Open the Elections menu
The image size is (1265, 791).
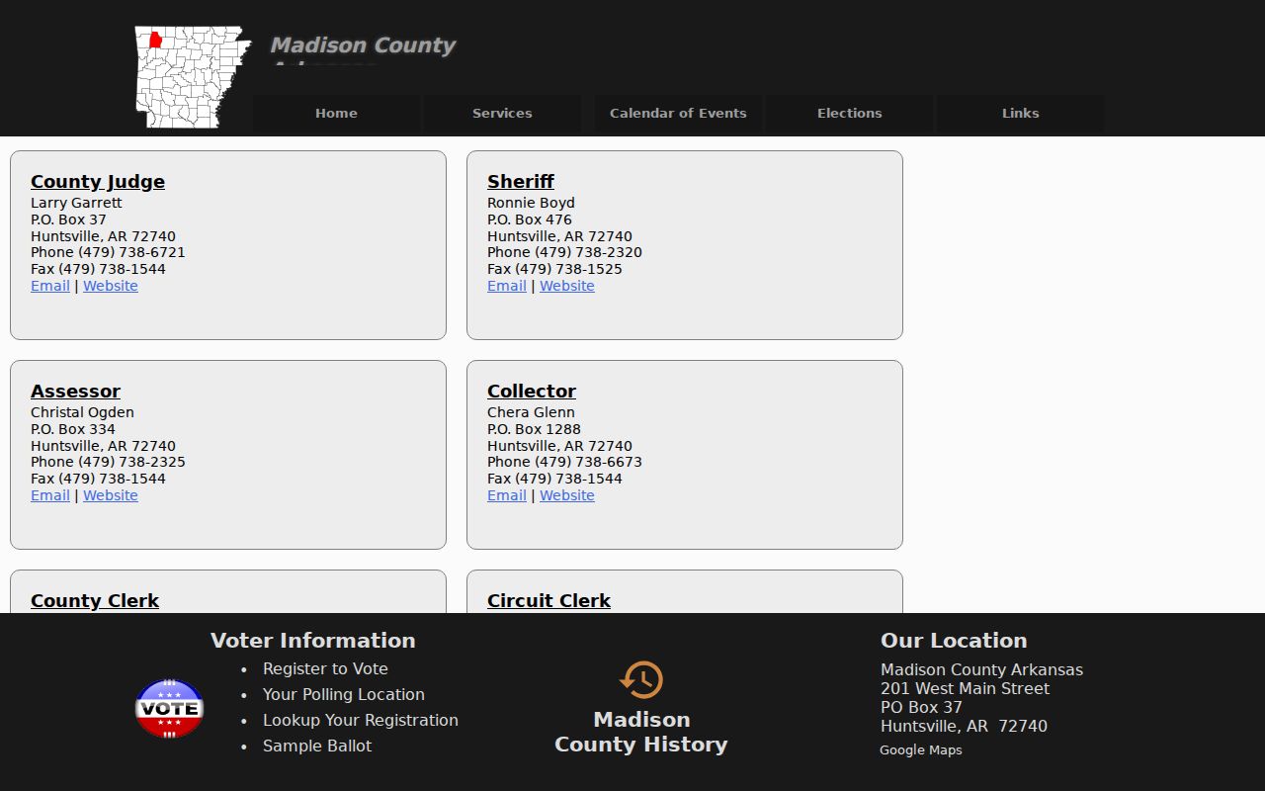(849, 113)
